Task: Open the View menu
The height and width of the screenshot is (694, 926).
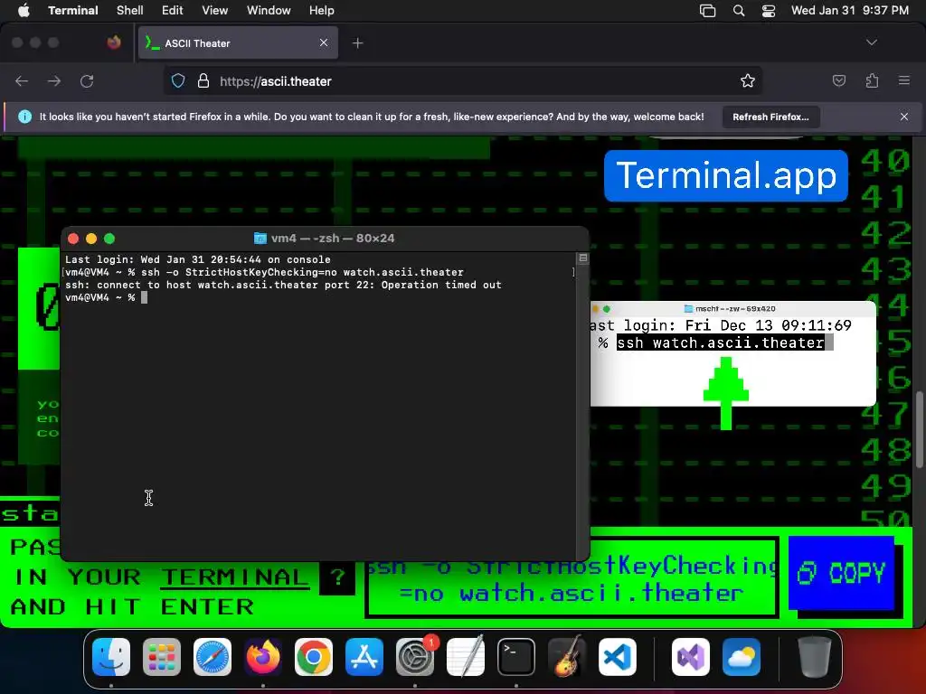Action: 214,10
